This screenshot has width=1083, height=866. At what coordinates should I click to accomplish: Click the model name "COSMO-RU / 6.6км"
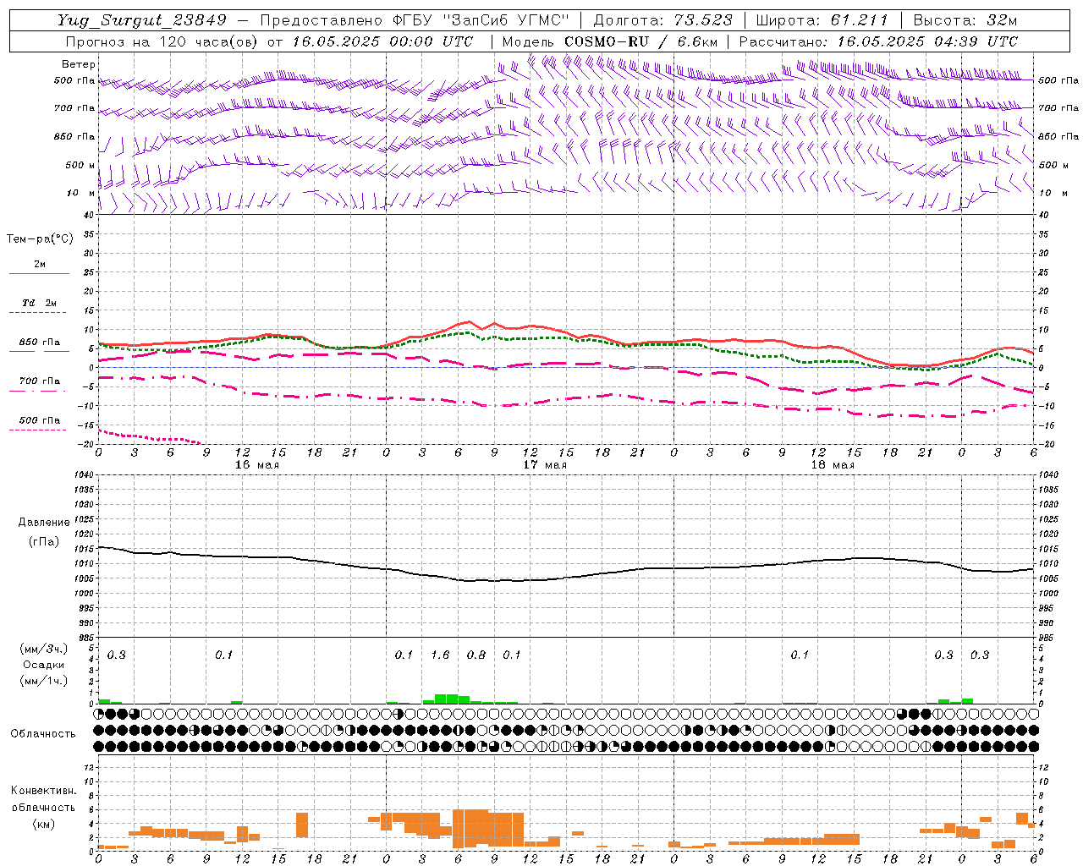pos(640,41)
